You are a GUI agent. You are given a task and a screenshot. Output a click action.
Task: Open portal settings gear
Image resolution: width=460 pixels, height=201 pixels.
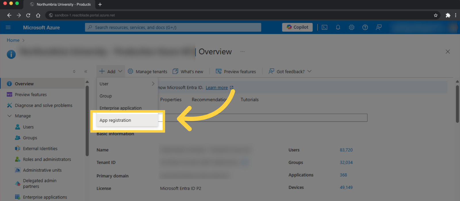click(352, 27)
